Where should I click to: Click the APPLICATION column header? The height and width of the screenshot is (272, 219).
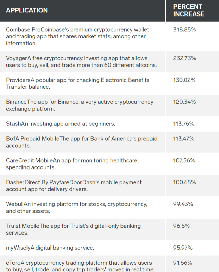pos(27,10)
